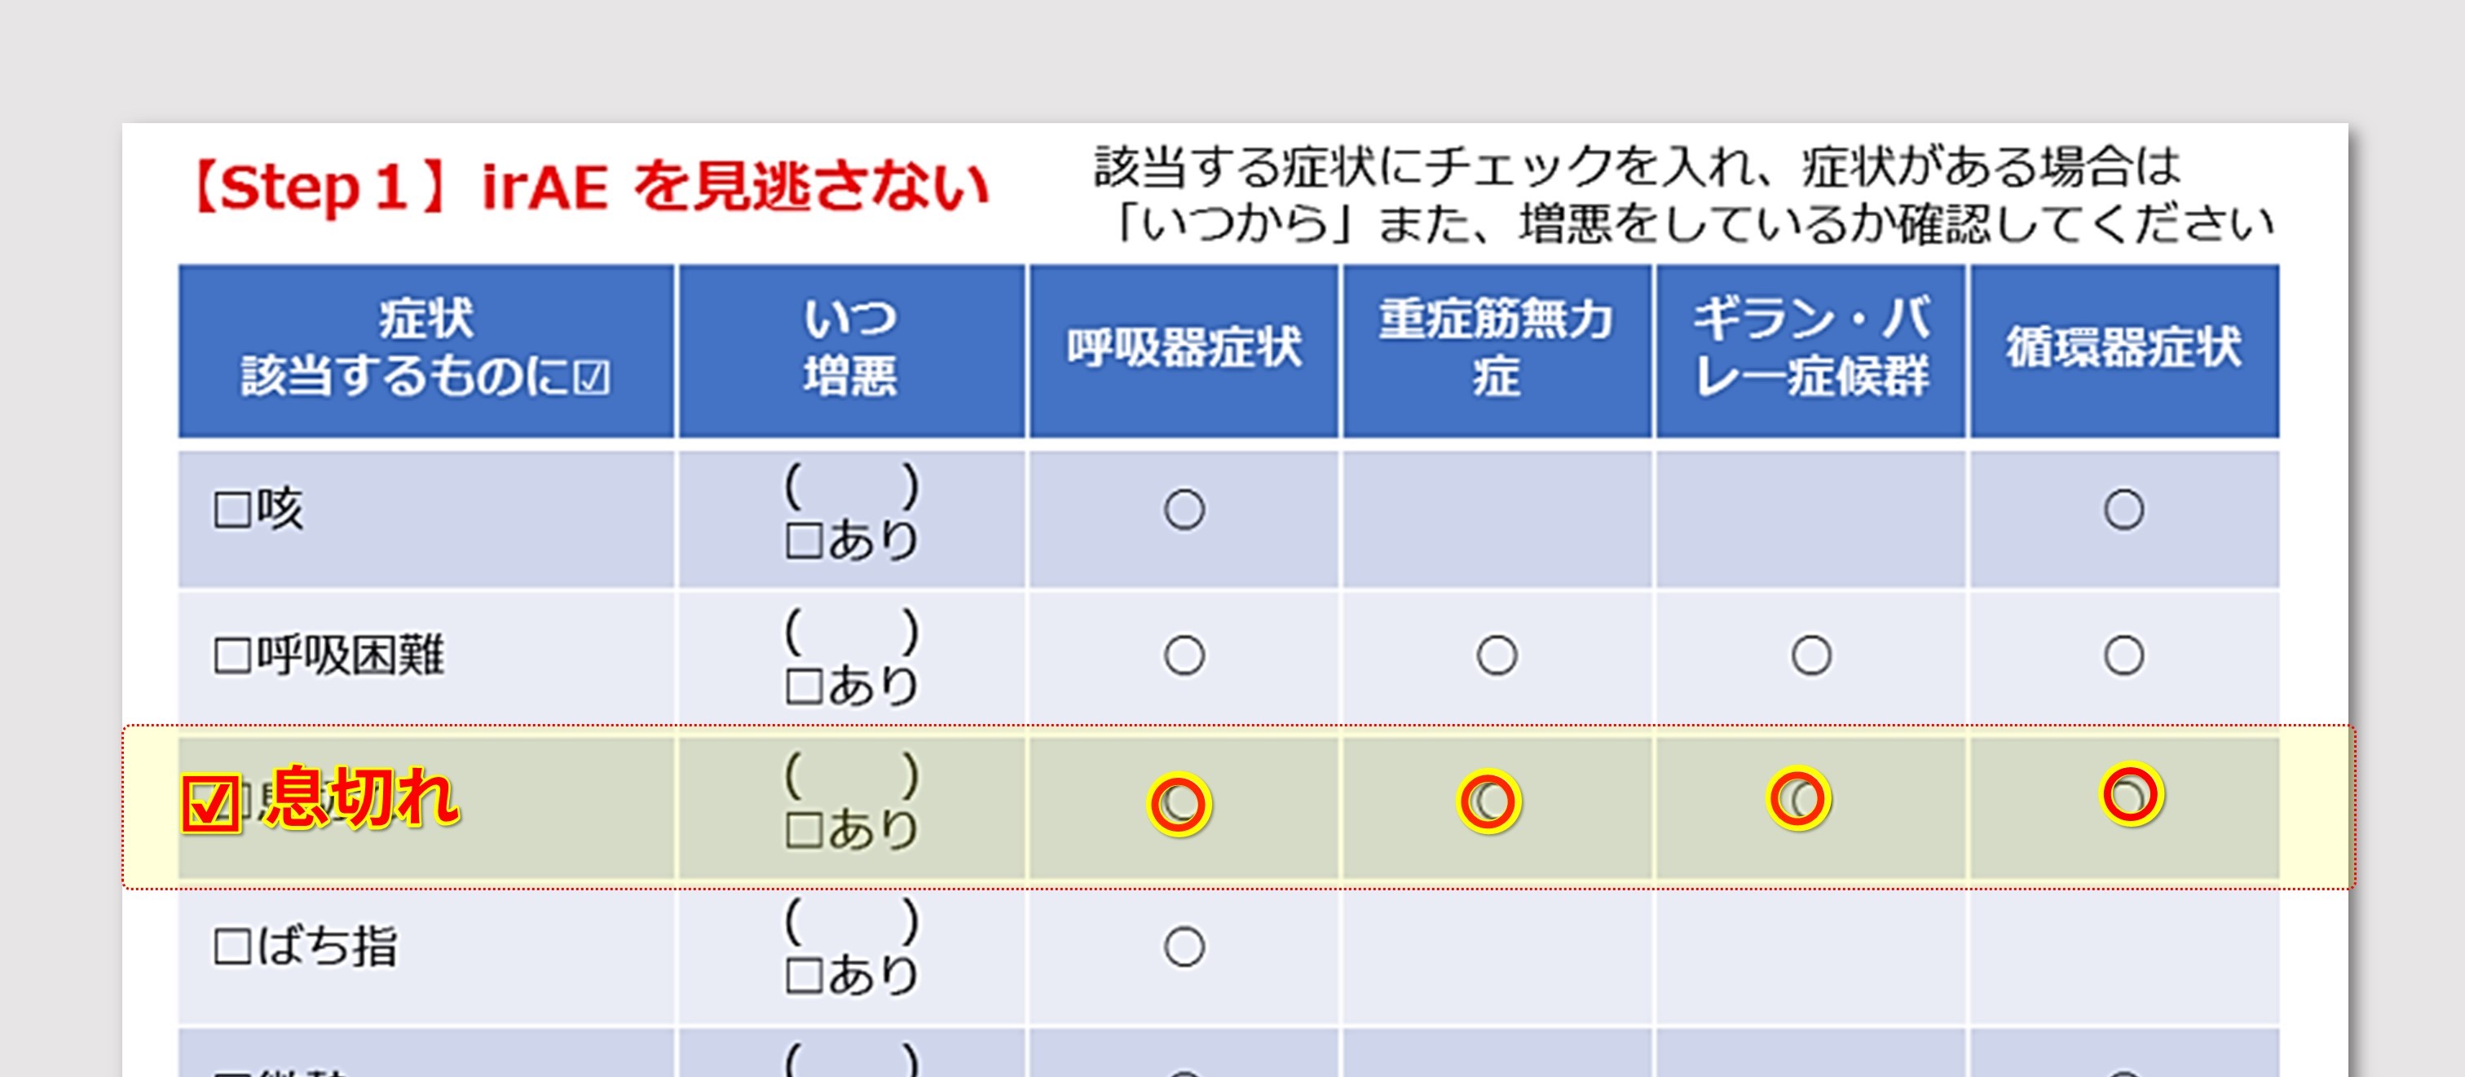The height and width of the screenshot is (1077, 2465).
Task: Click the parentheses field in 咳 row
Action: (x=851, y=485)
